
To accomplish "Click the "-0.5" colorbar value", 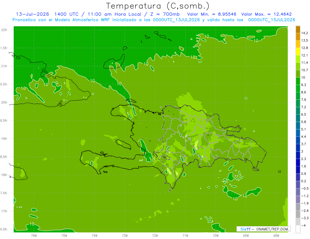I will (x=305, y=188).
